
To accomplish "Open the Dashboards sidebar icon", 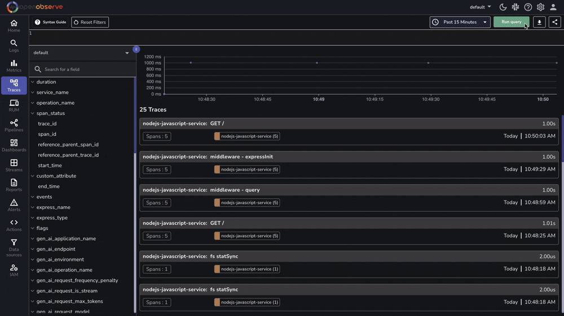I will click(14, 145).
